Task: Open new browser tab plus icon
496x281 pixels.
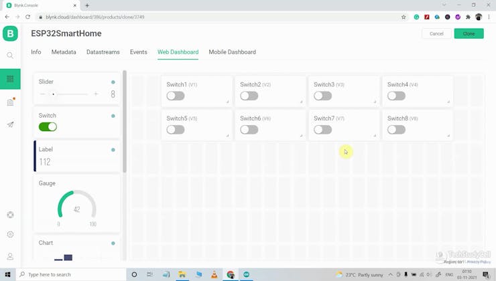Action: [87, 5]
